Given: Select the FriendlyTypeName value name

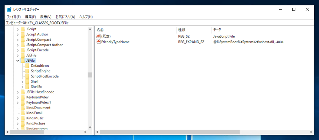Looking at the screenshot, I should (x=115, y=42).
